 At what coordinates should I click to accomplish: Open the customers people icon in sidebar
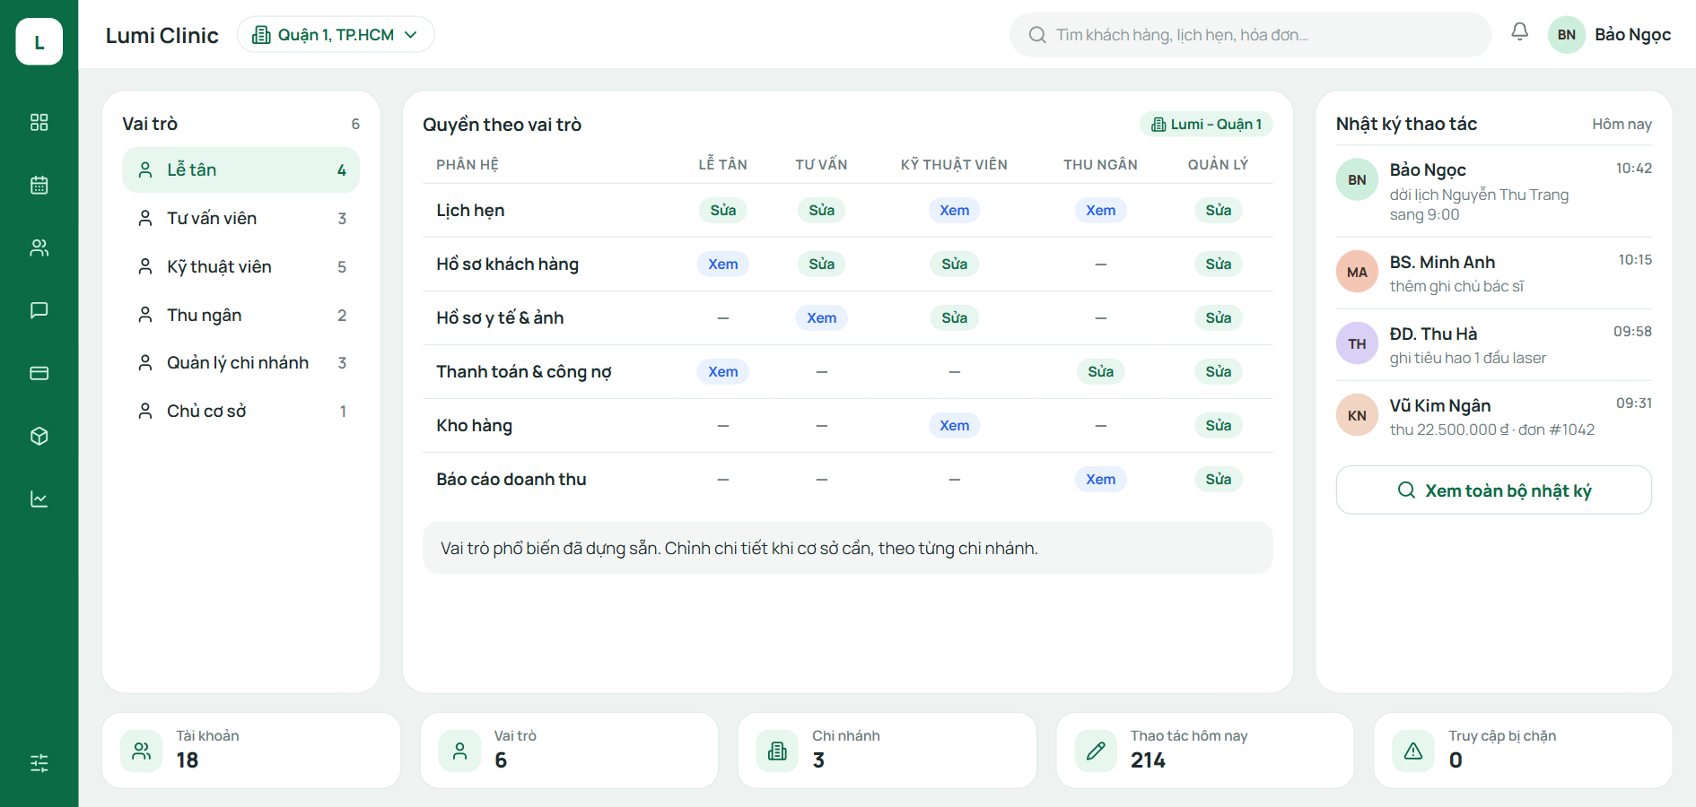tap(39, 247)
